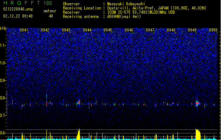Click the Receiving Location label
The image size is (221, 140).
click(82, 8)
